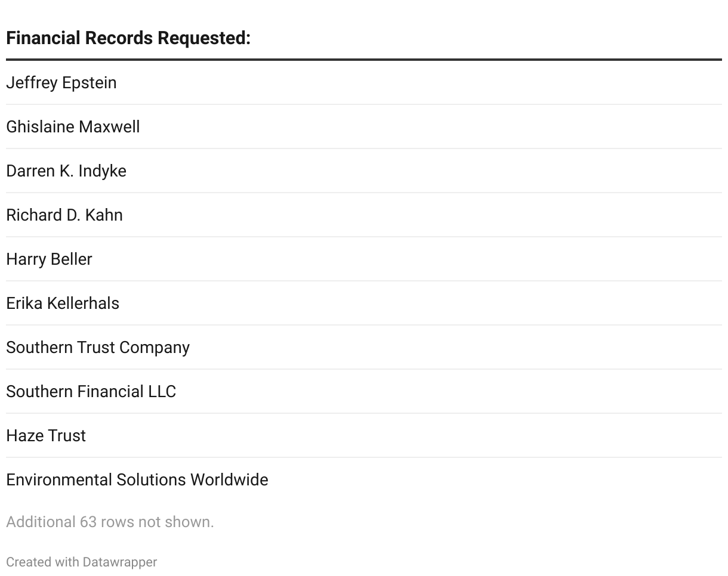Click the word "Worldwide" in the last row
Image resolution: width=728 pixels, height=576 pixels.
tap(229, 480)
